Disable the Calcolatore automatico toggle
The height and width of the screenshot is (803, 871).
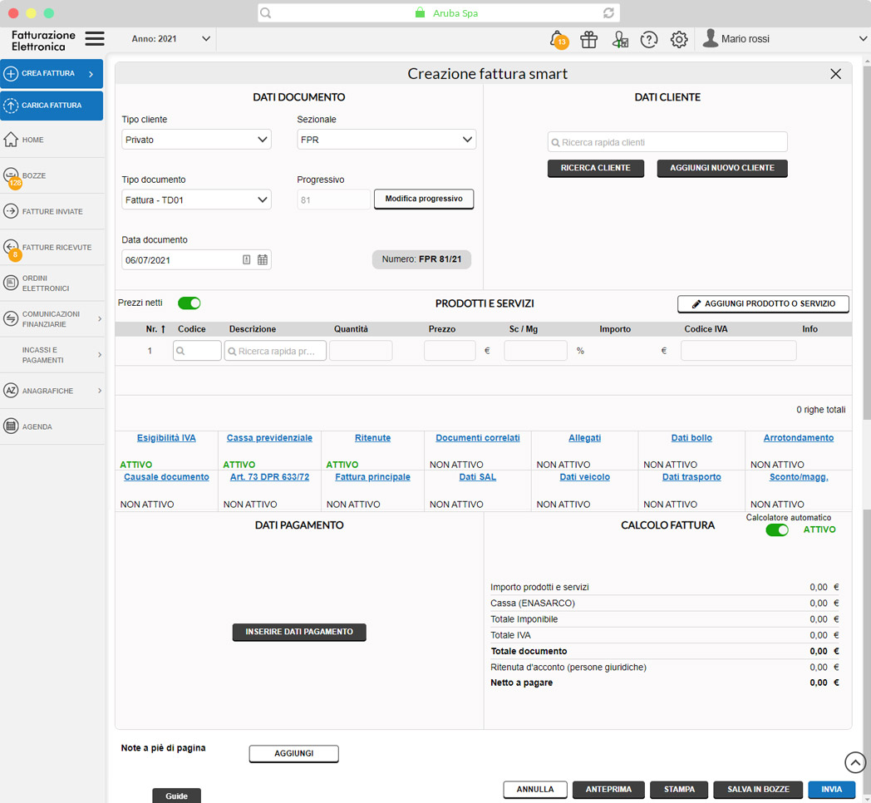[x=777, y=530]
